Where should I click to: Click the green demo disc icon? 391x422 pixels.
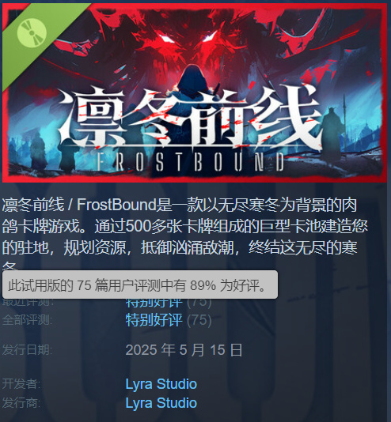coord(32,33)
